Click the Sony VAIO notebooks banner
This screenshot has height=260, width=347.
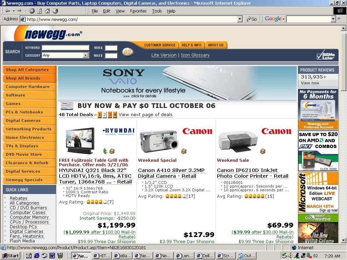pyautogui.click(x=177, y=83)
